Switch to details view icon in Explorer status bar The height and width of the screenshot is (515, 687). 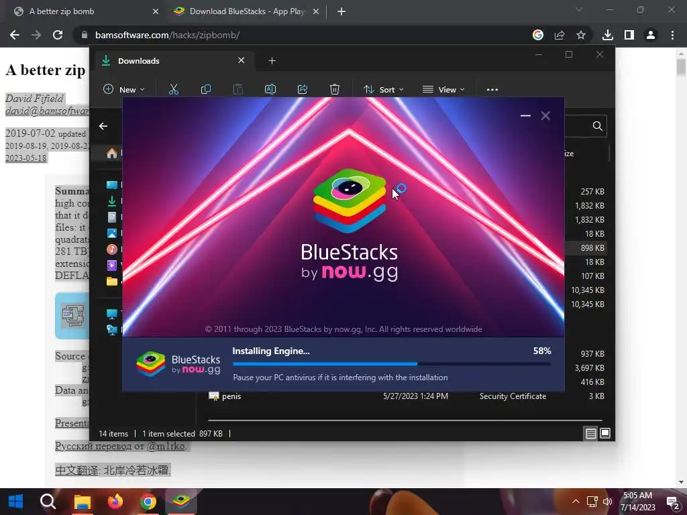click(x=590, y=434)
